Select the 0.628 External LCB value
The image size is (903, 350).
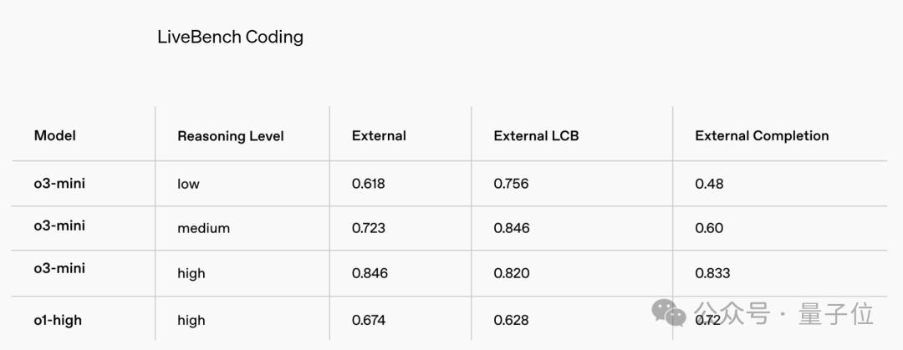click(511, 320)
